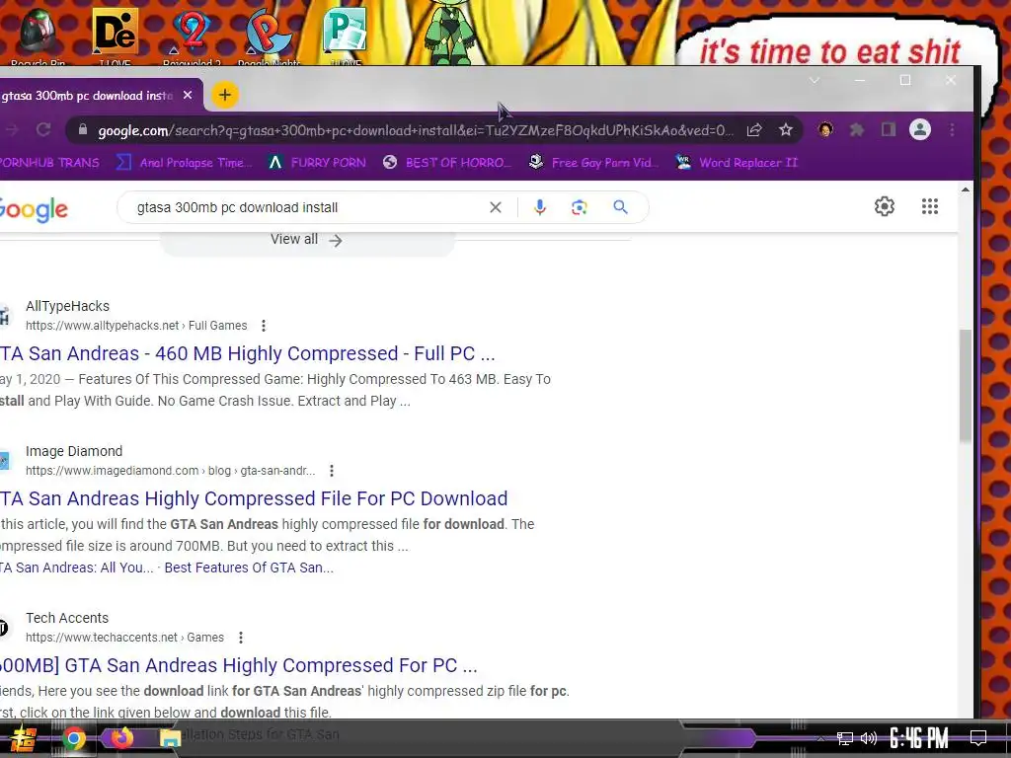This screenshot has width=1011, height=758.
Task: Open the Start menu on the taskbar
Action: pos(23,738)
